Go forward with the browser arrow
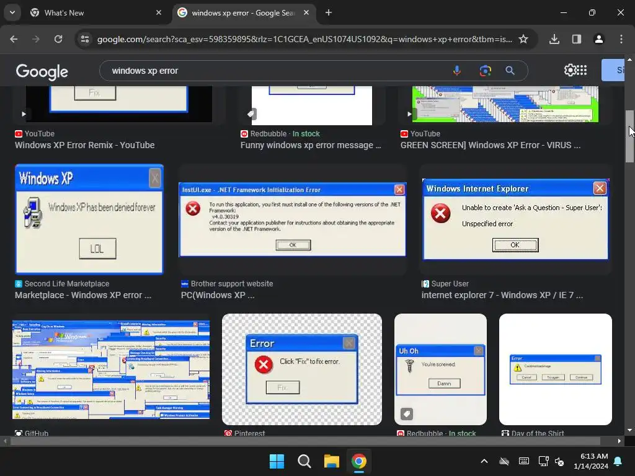 (x=36, y=39)
